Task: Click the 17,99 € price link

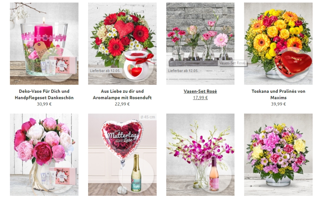Action: click(x=200, y=98)
